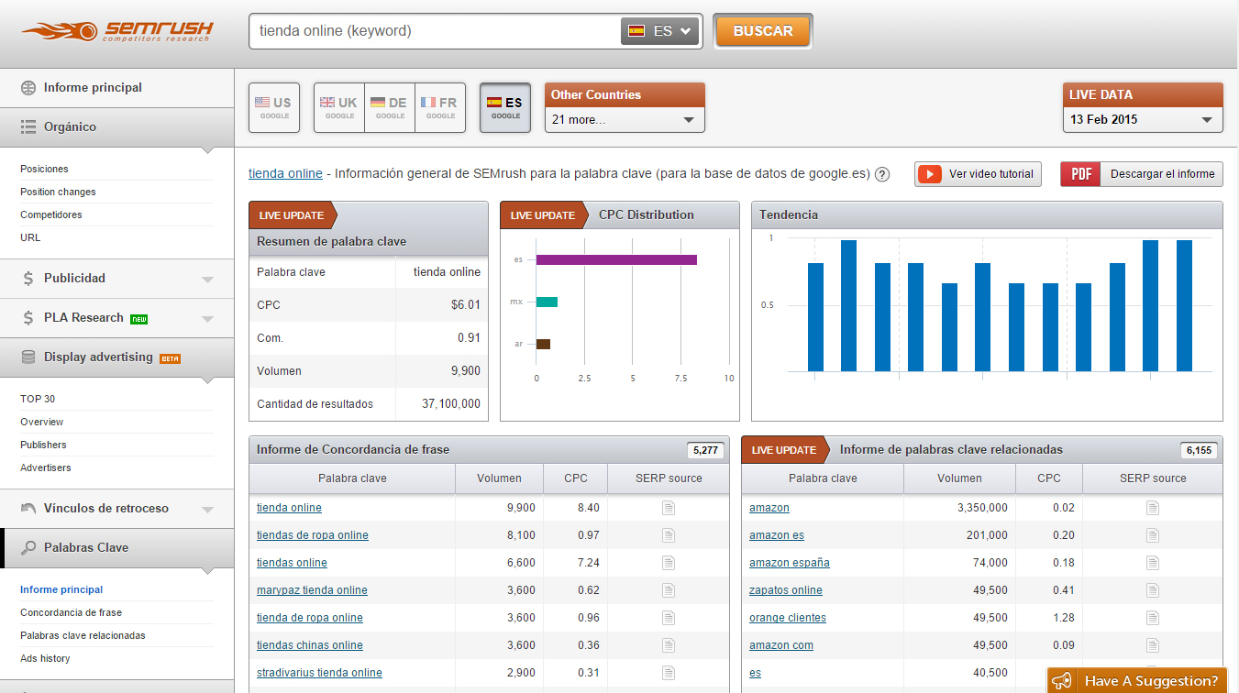1239x693 pixels.
Task: Open SERP source icon for tiendas de ropa online
Action: coord(669,535)
